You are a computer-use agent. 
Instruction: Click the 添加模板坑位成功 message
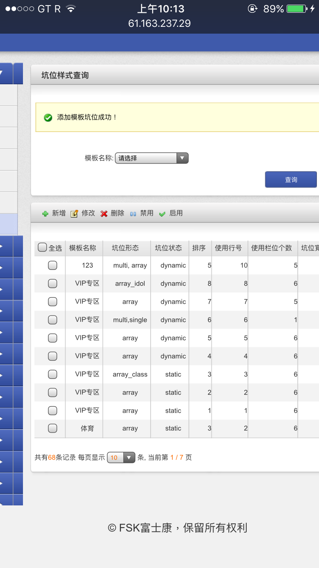tap(87, 117)
